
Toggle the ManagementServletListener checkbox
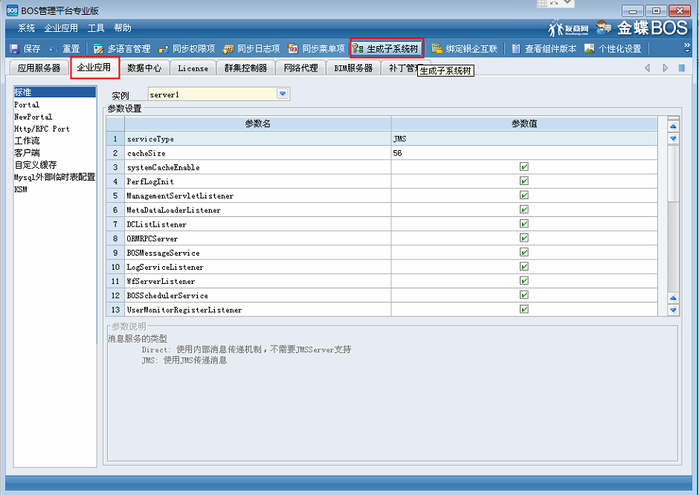click(x=524, y=195)
